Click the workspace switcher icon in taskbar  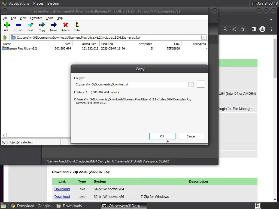[x=258, y=206]
